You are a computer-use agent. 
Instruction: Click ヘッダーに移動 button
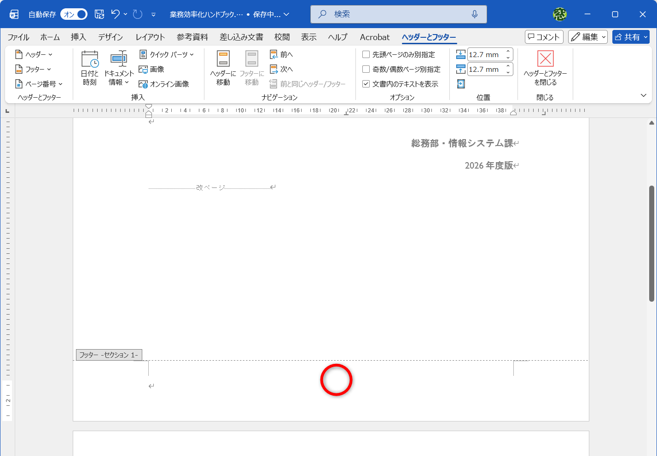(x=223, y=68)
